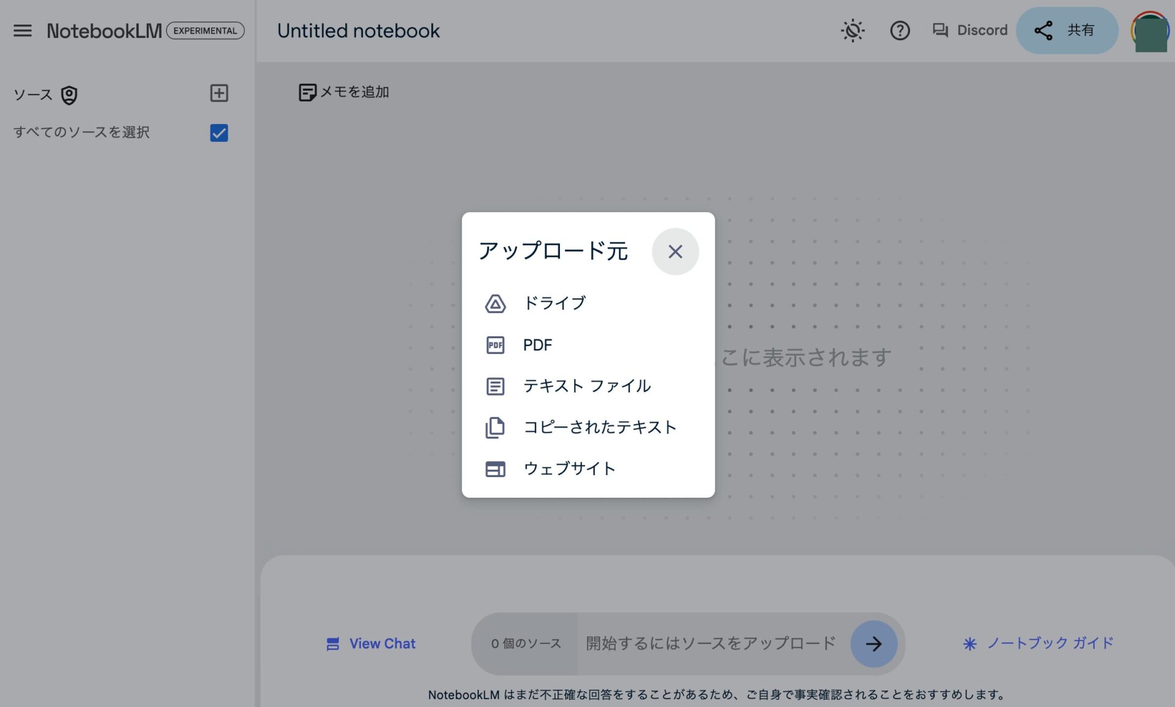
Task: Click メモを追加 button
Action: [x=344, y=92]
